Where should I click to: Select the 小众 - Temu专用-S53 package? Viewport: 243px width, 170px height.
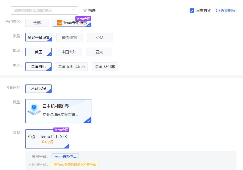[47, 139]
